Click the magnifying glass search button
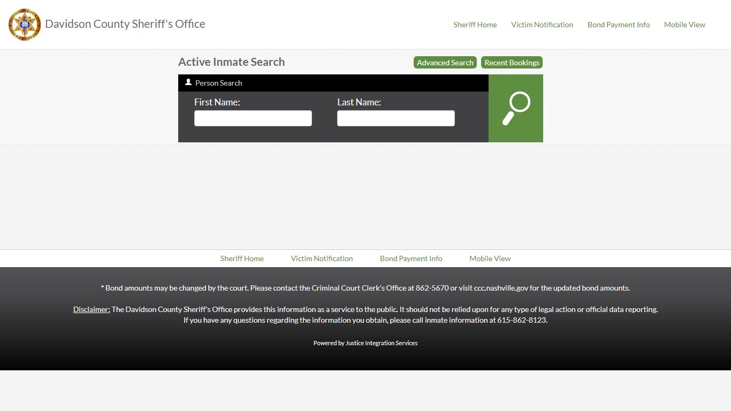 coord(515,109)
